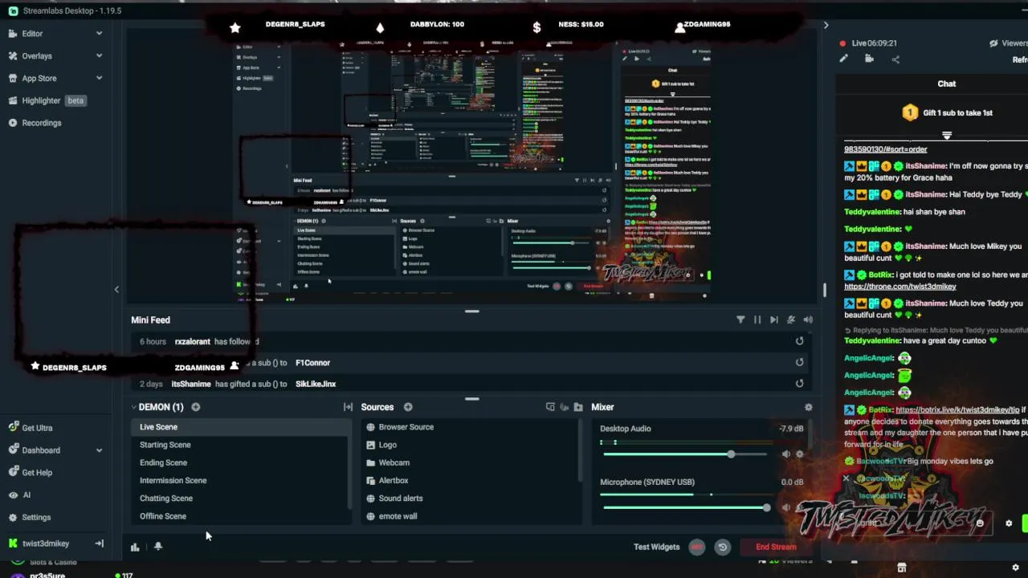Screen dimensions: 1028x578
Task: Replay the F1Connor gifted sub alert
Action: (x=799, y=362)
